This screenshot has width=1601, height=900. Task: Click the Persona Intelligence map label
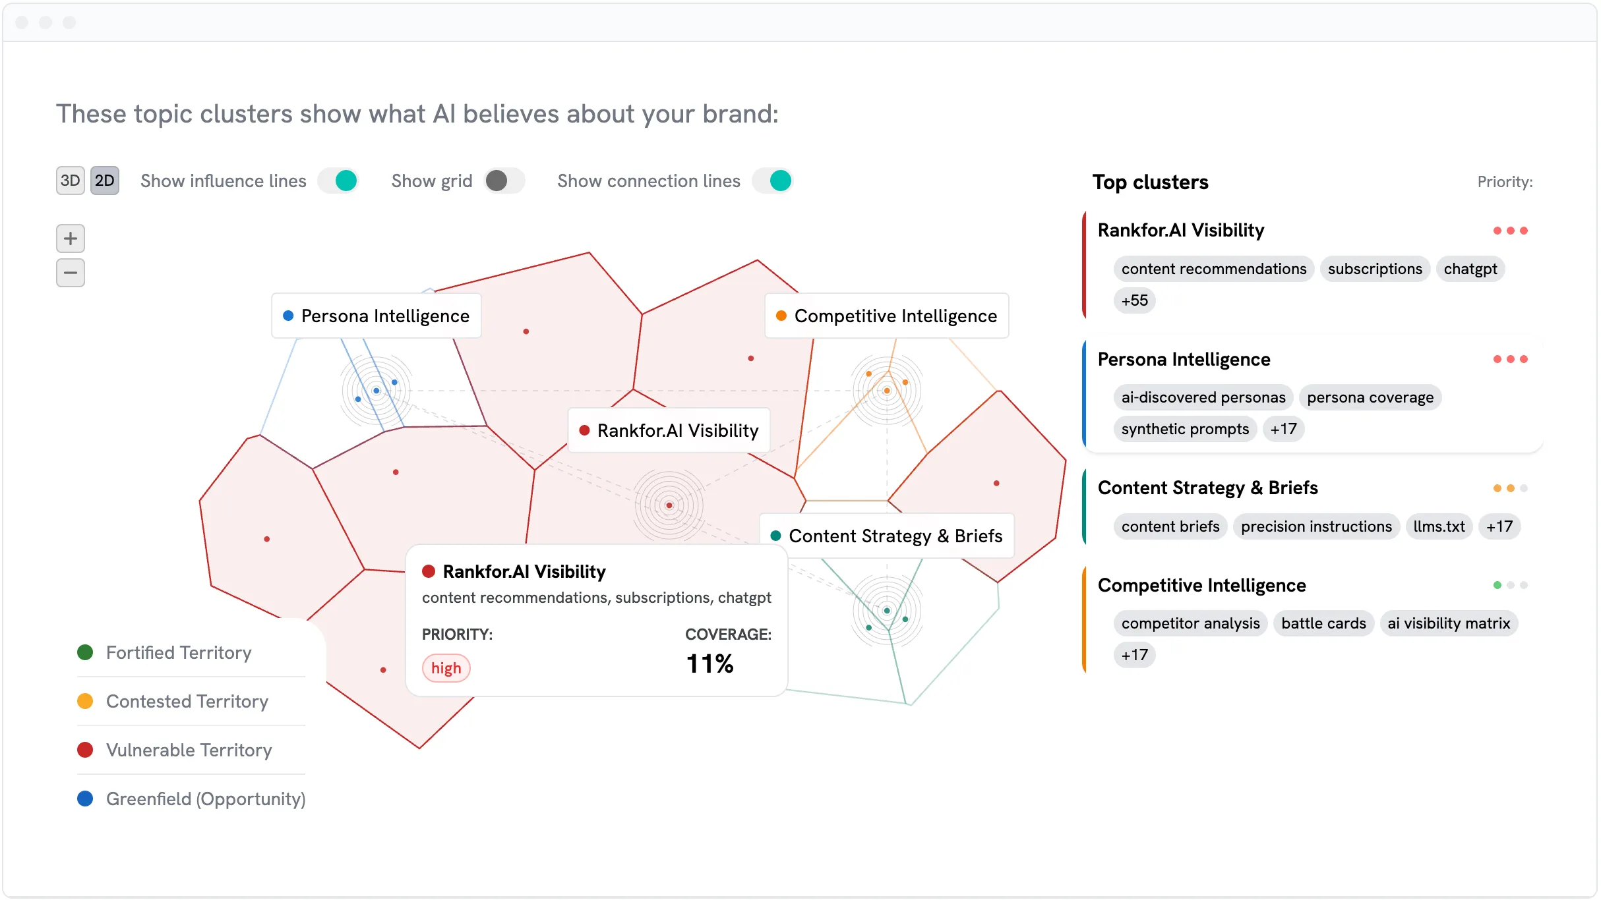pos(377,316)
